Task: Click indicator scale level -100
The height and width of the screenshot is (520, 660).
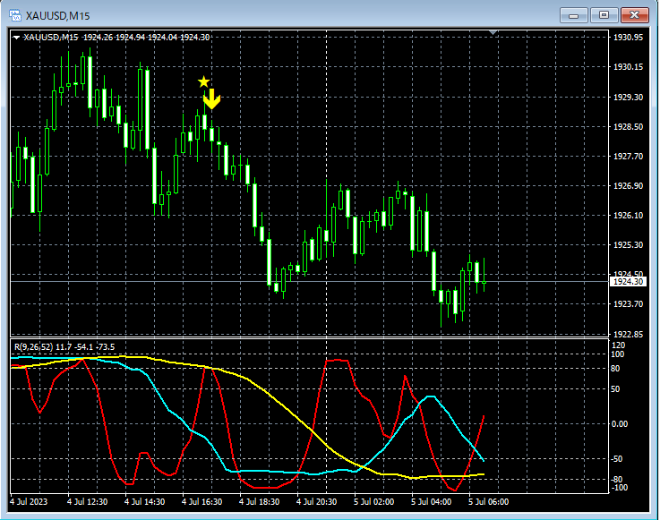Action: (619, 488)
